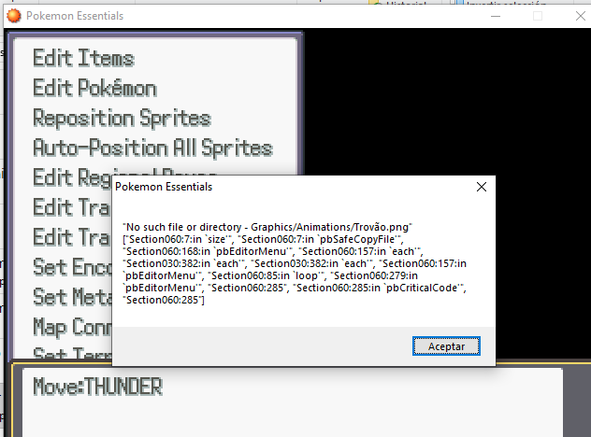Screen dimensions: 591x437
Task: Open Reposition Sprites option
Action: (122, 119)
